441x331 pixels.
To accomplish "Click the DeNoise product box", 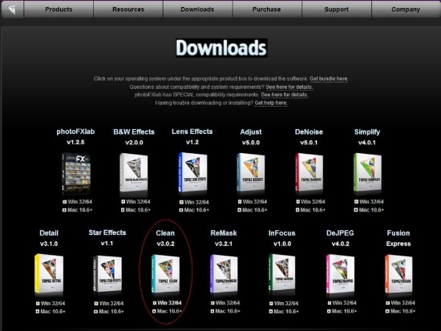I will (x=309, y=172).
